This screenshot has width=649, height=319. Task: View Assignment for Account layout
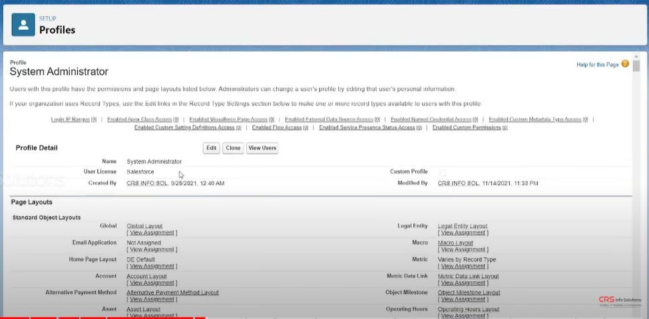pyautogui.click(x=152, y=283)
